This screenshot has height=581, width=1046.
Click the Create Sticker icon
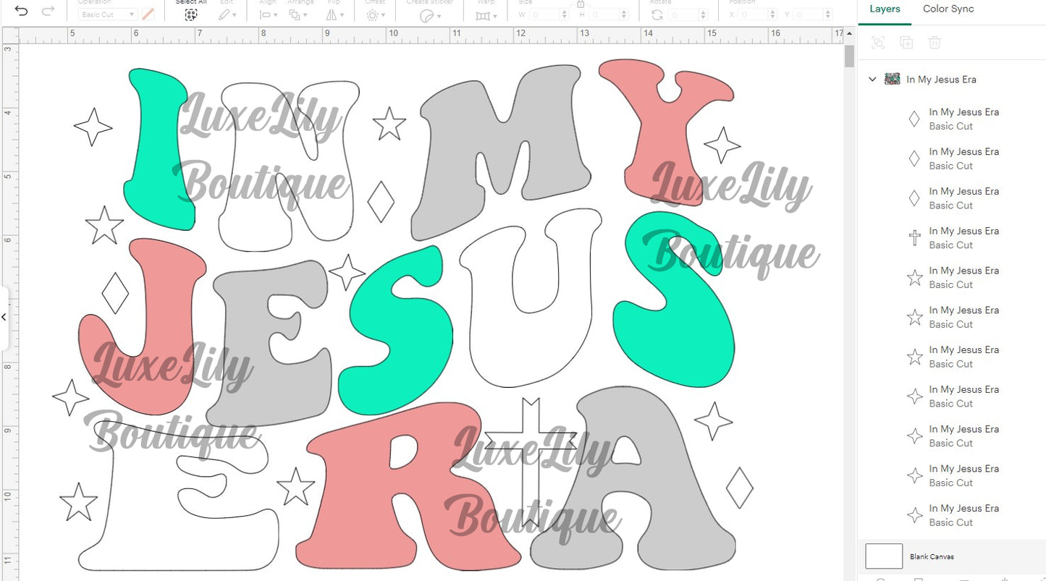[429, 15]
